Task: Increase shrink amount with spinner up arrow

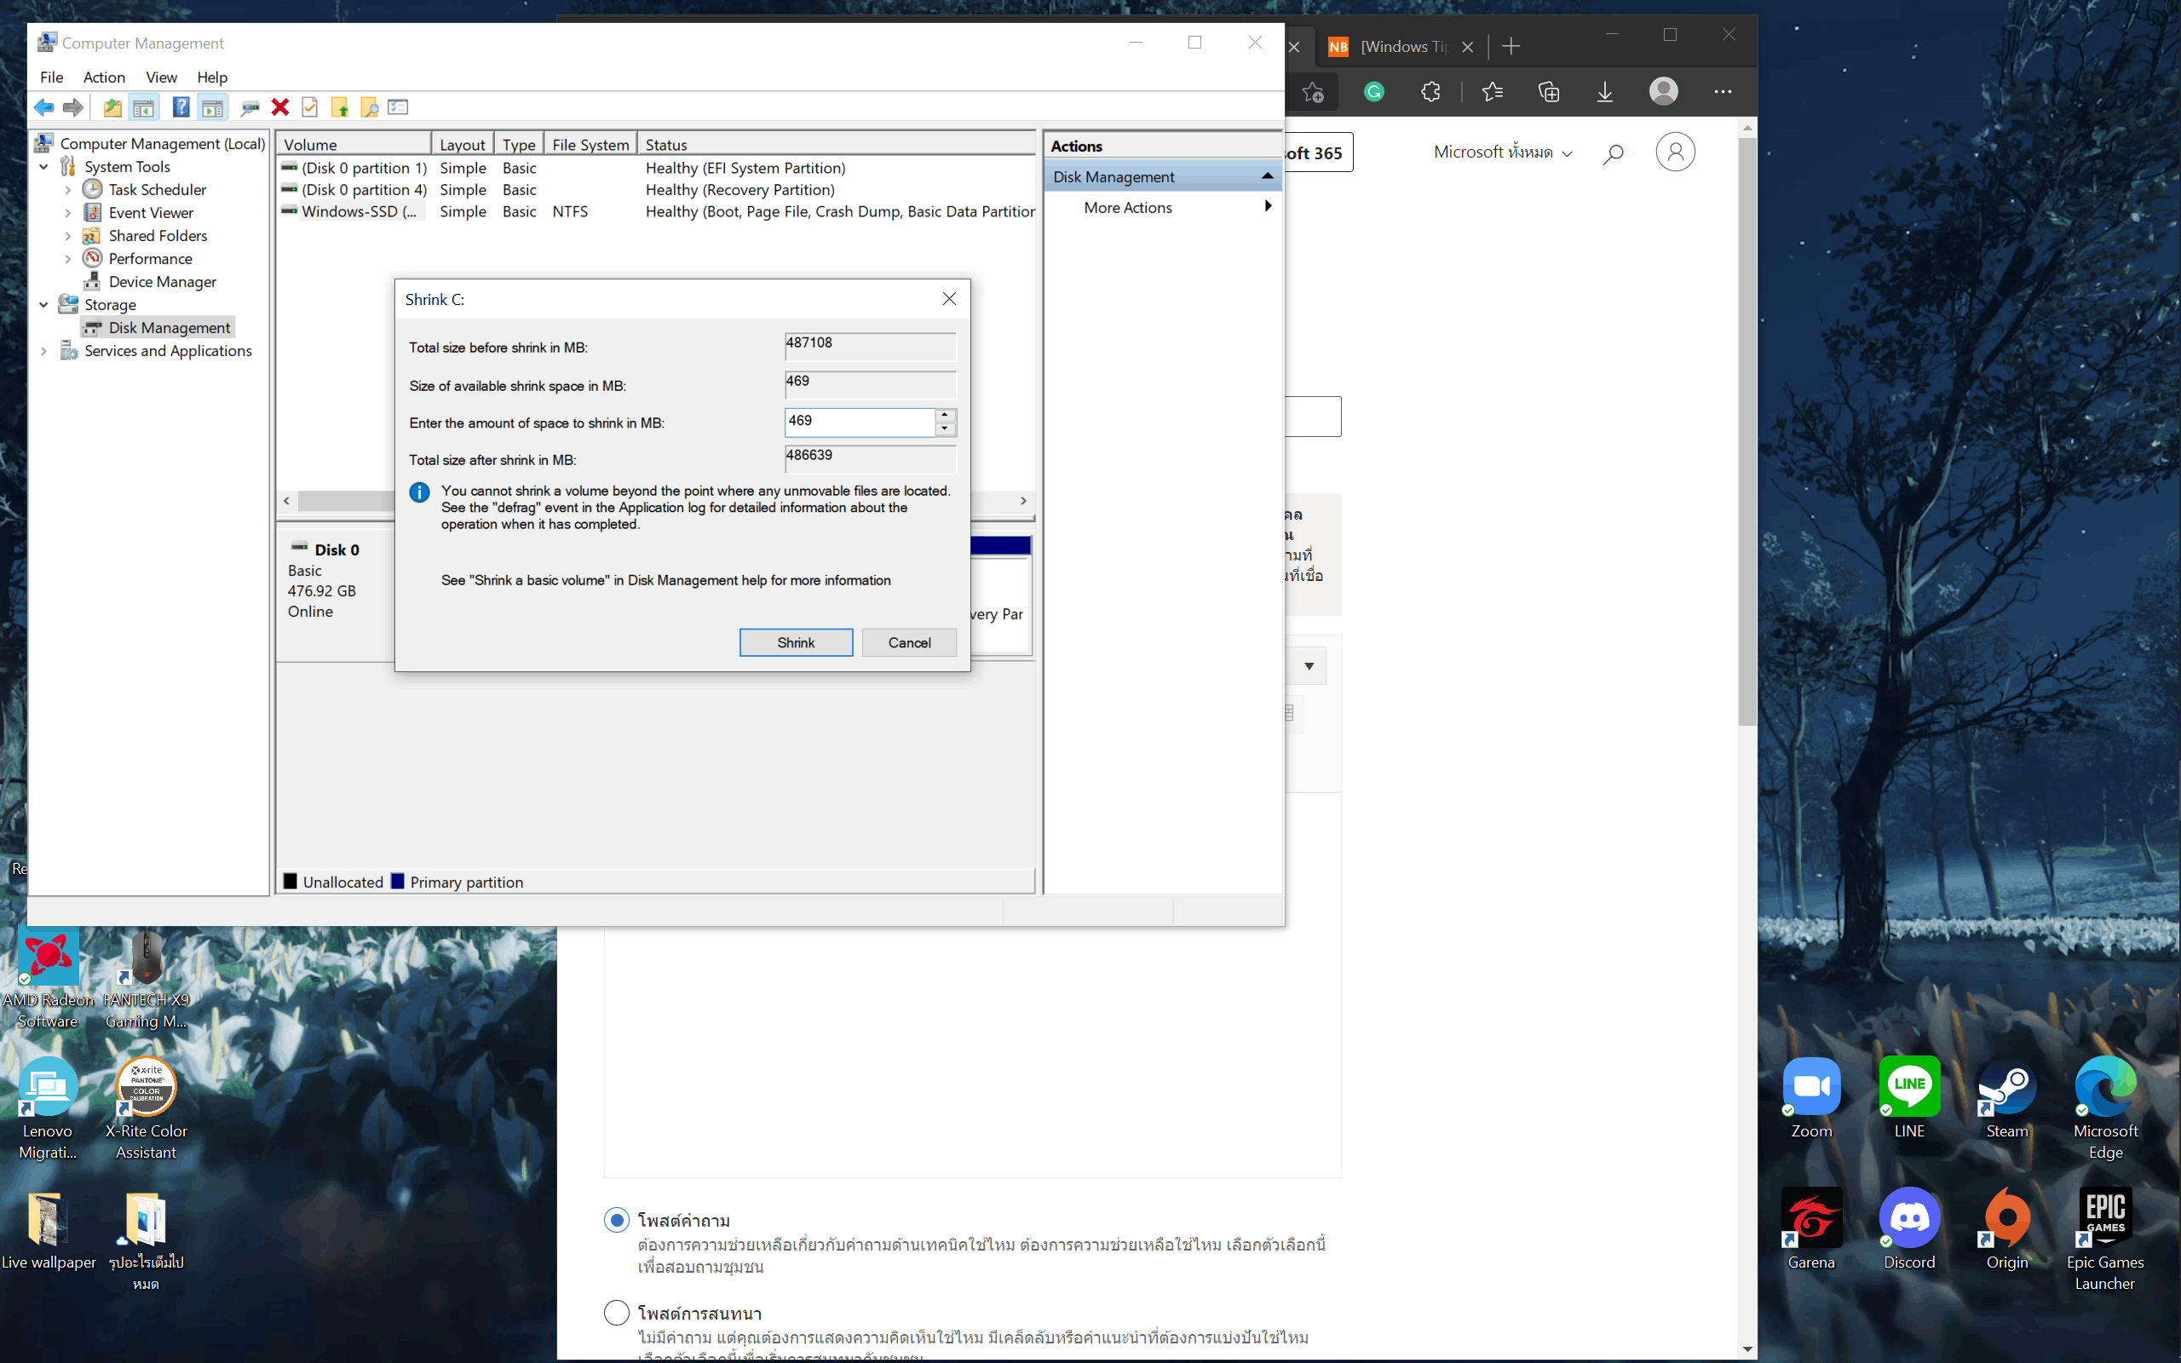Action: coord(945,416)
